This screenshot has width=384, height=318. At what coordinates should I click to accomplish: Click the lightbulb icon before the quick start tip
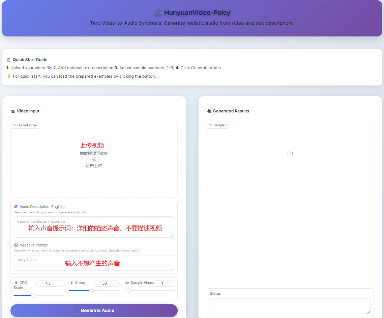click(x=9, y=76)
